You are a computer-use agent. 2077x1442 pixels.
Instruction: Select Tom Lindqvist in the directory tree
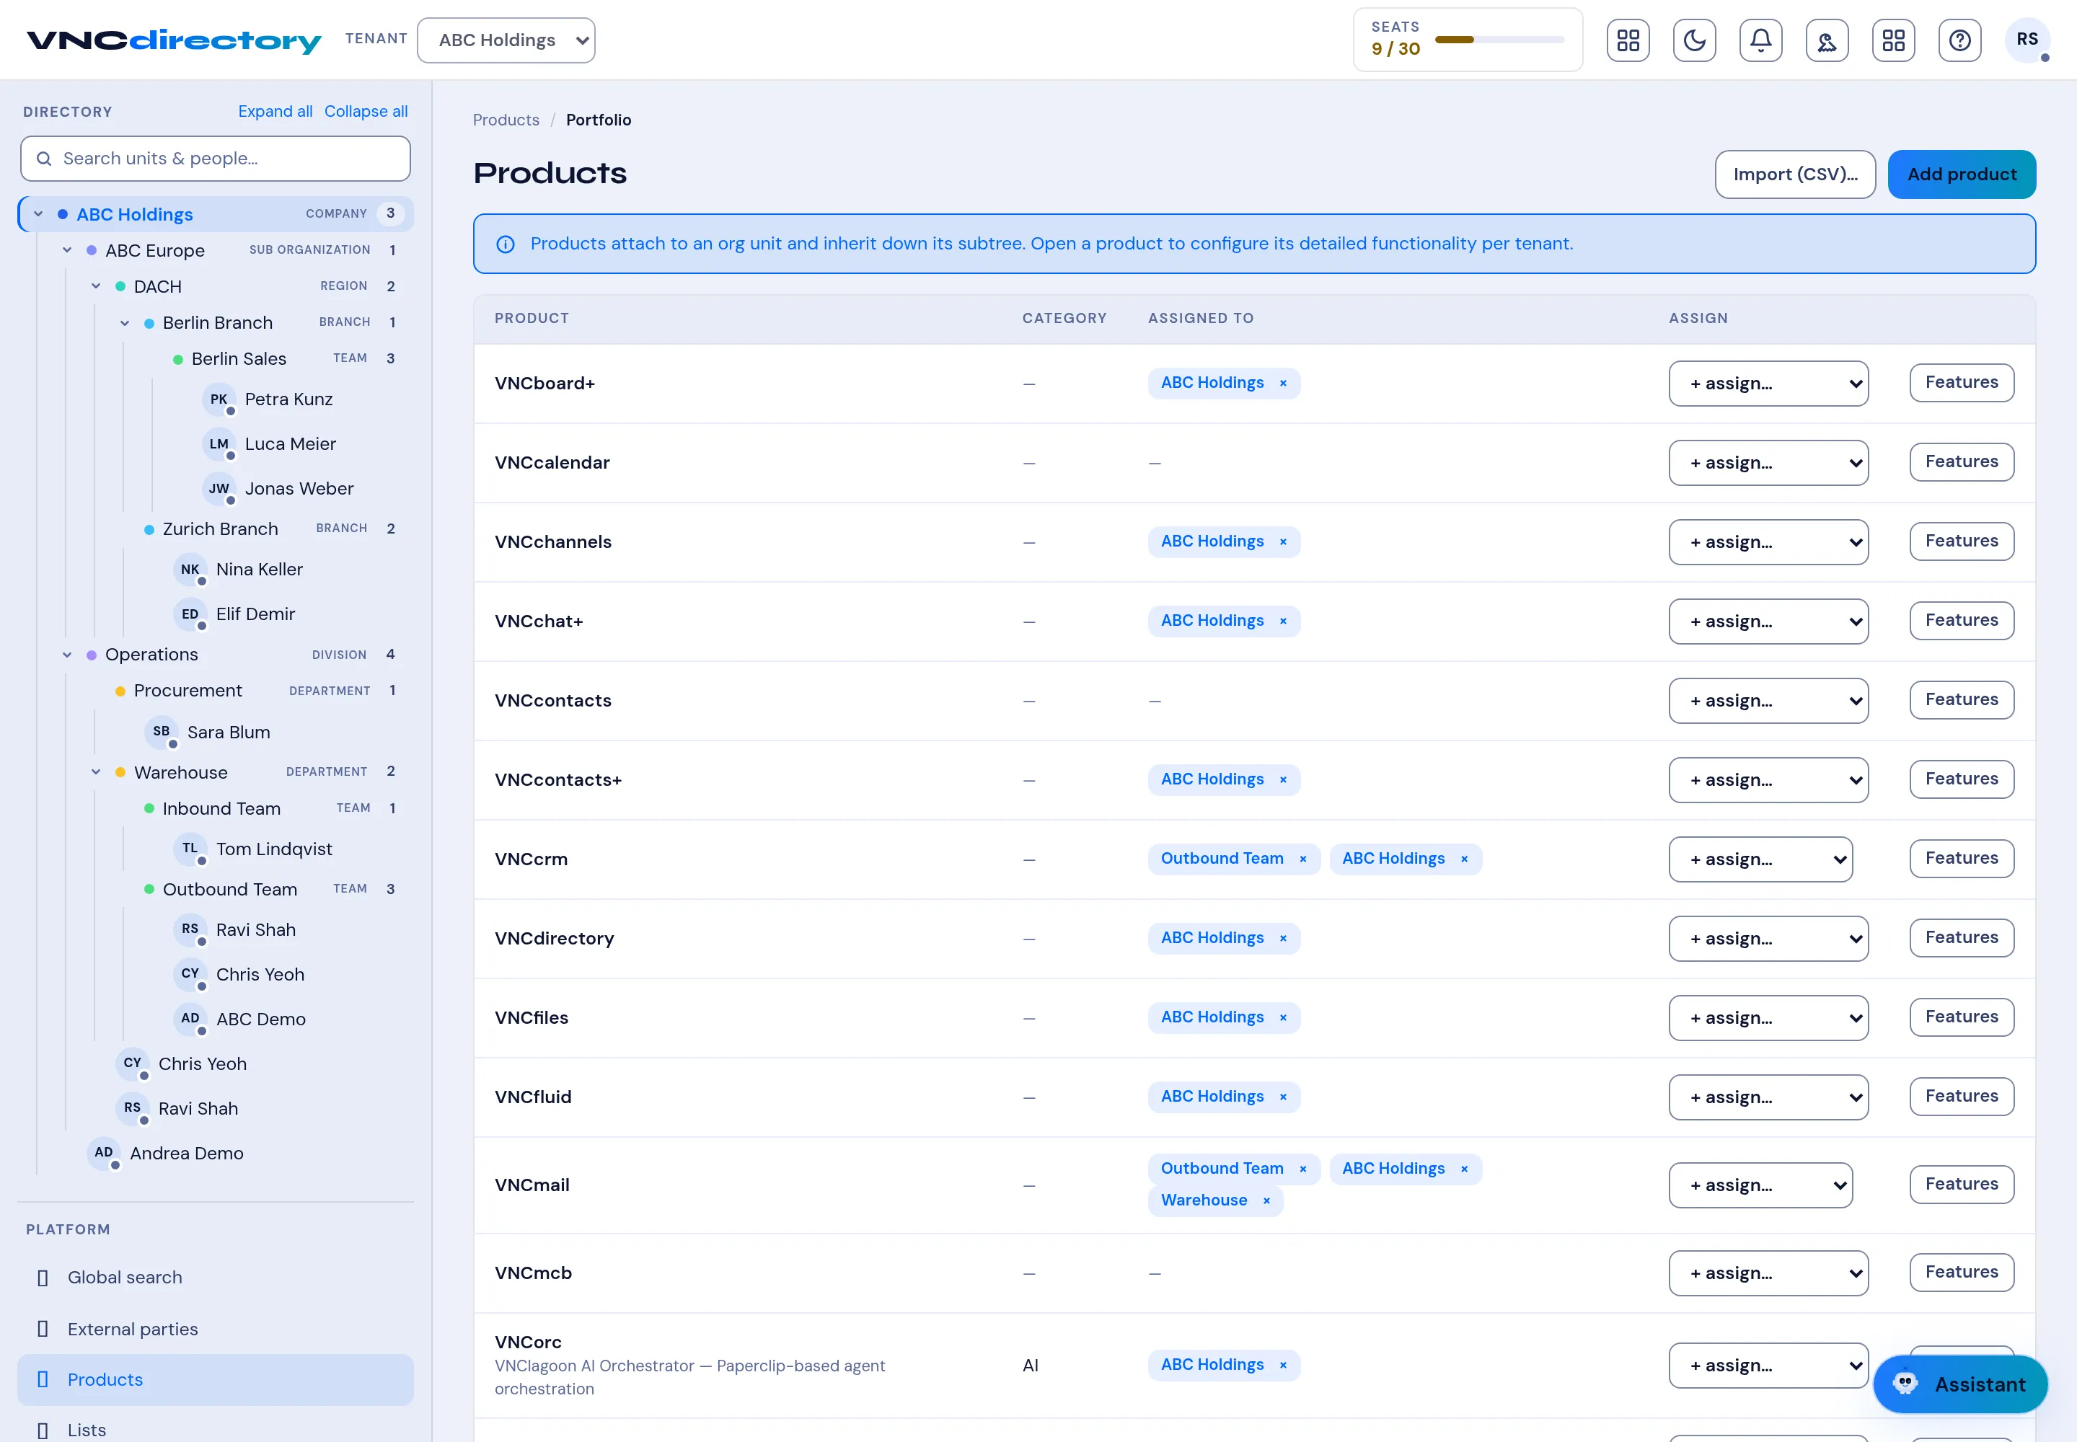(x=274, y=849)
